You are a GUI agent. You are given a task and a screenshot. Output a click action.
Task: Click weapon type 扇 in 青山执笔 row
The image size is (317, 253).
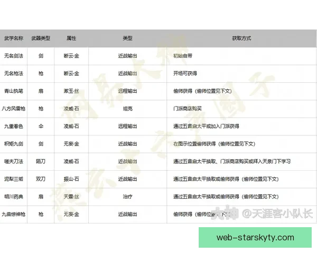click(41, 91)
